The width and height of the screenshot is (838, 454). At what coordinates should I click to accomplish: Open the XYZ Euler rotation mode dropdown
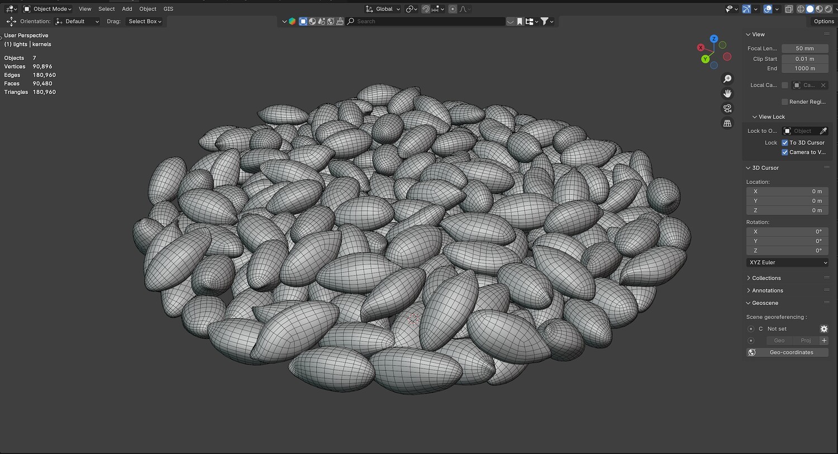tap(787, 262)
